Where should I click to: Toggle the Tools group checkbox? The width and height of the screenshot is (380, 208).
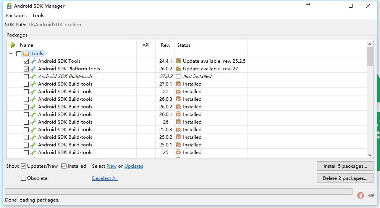[19, 54]
